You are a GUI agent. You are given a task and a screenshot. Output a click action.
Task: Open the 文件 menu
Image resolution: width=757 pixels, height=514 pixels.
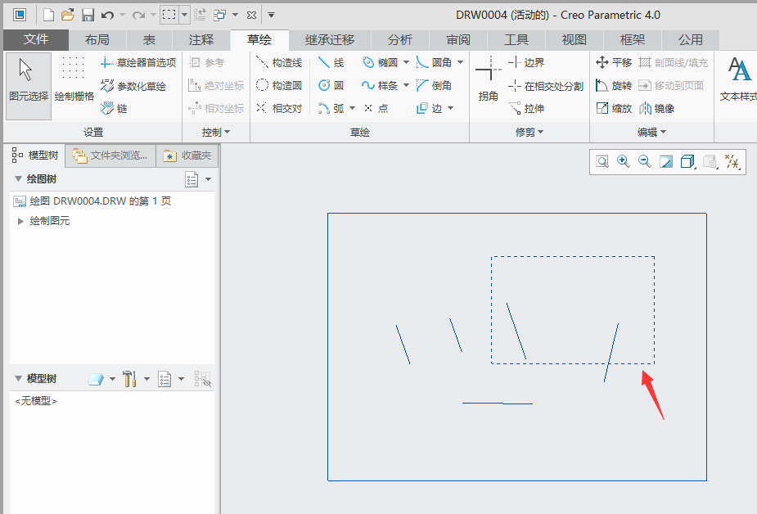pyautogui.click(x=35, y=39)
